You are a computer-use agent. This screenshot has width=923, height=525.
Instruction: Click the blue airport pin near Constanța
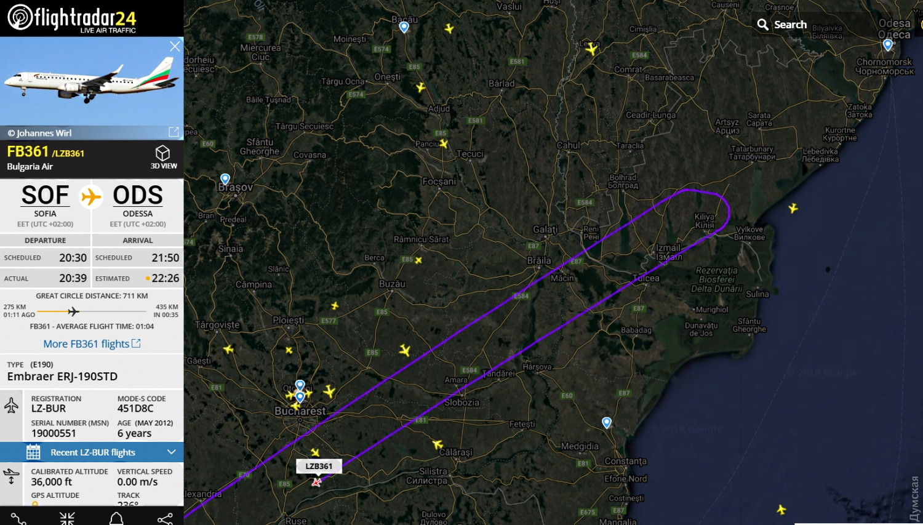click(607, 422)
